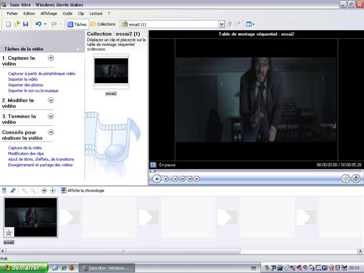This screenshot has width=364, height=273.
Task: Click the monitor icon beside En pause
Action: 153,165
